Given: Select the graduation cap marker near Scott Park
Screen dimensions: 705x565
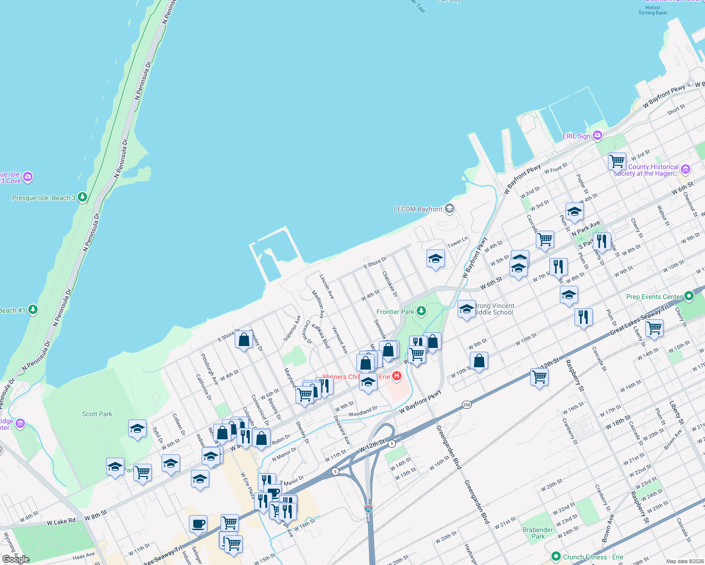Looking at the screenshot, I should click(x=137, y=429).
